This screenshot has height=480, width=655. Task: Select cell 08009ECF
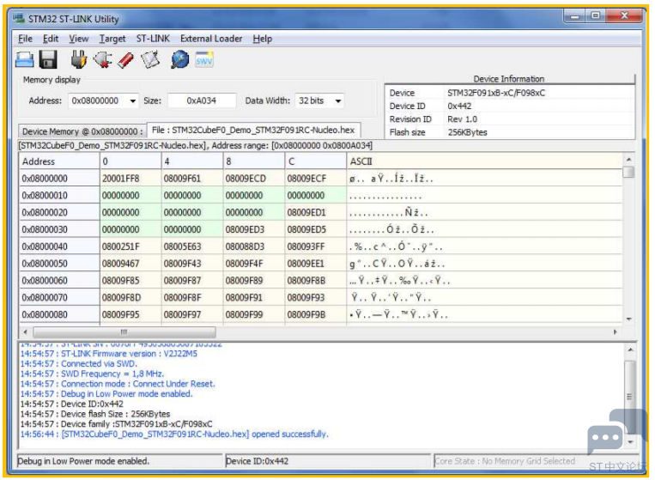click(316, 179)
